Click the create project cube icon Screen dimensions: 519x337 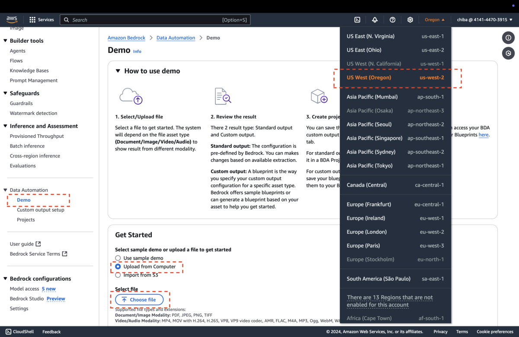click(319, 96)
